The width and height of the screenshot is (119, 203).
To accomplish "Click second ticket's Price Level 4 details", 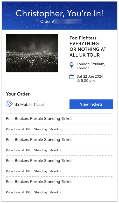I will [x=34, y=150].
